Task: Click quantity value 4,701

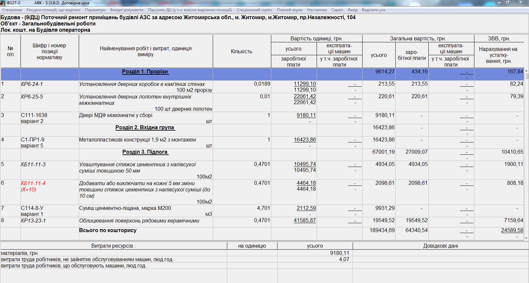Action: click(x=263, y=208)
